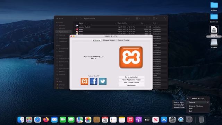222x125 pixels.
Task: Open the XAMPP Twitter bird icon
Action: pos(103,81)
